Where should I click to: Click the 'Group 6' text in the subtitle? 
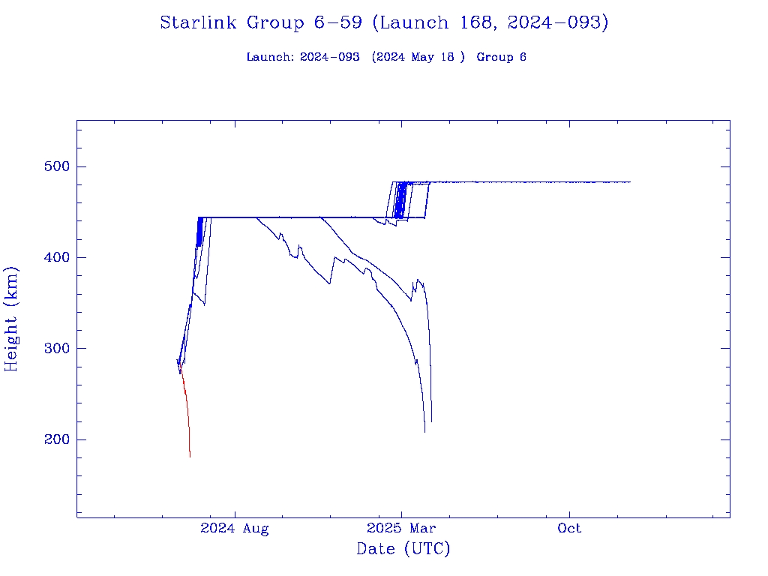[x=501, y=57]
